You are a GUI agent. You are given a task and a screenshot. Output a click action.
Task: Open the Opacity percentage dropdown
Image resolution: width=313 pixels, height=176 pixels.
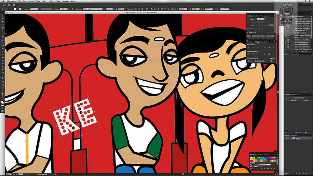tap(69, 9)
